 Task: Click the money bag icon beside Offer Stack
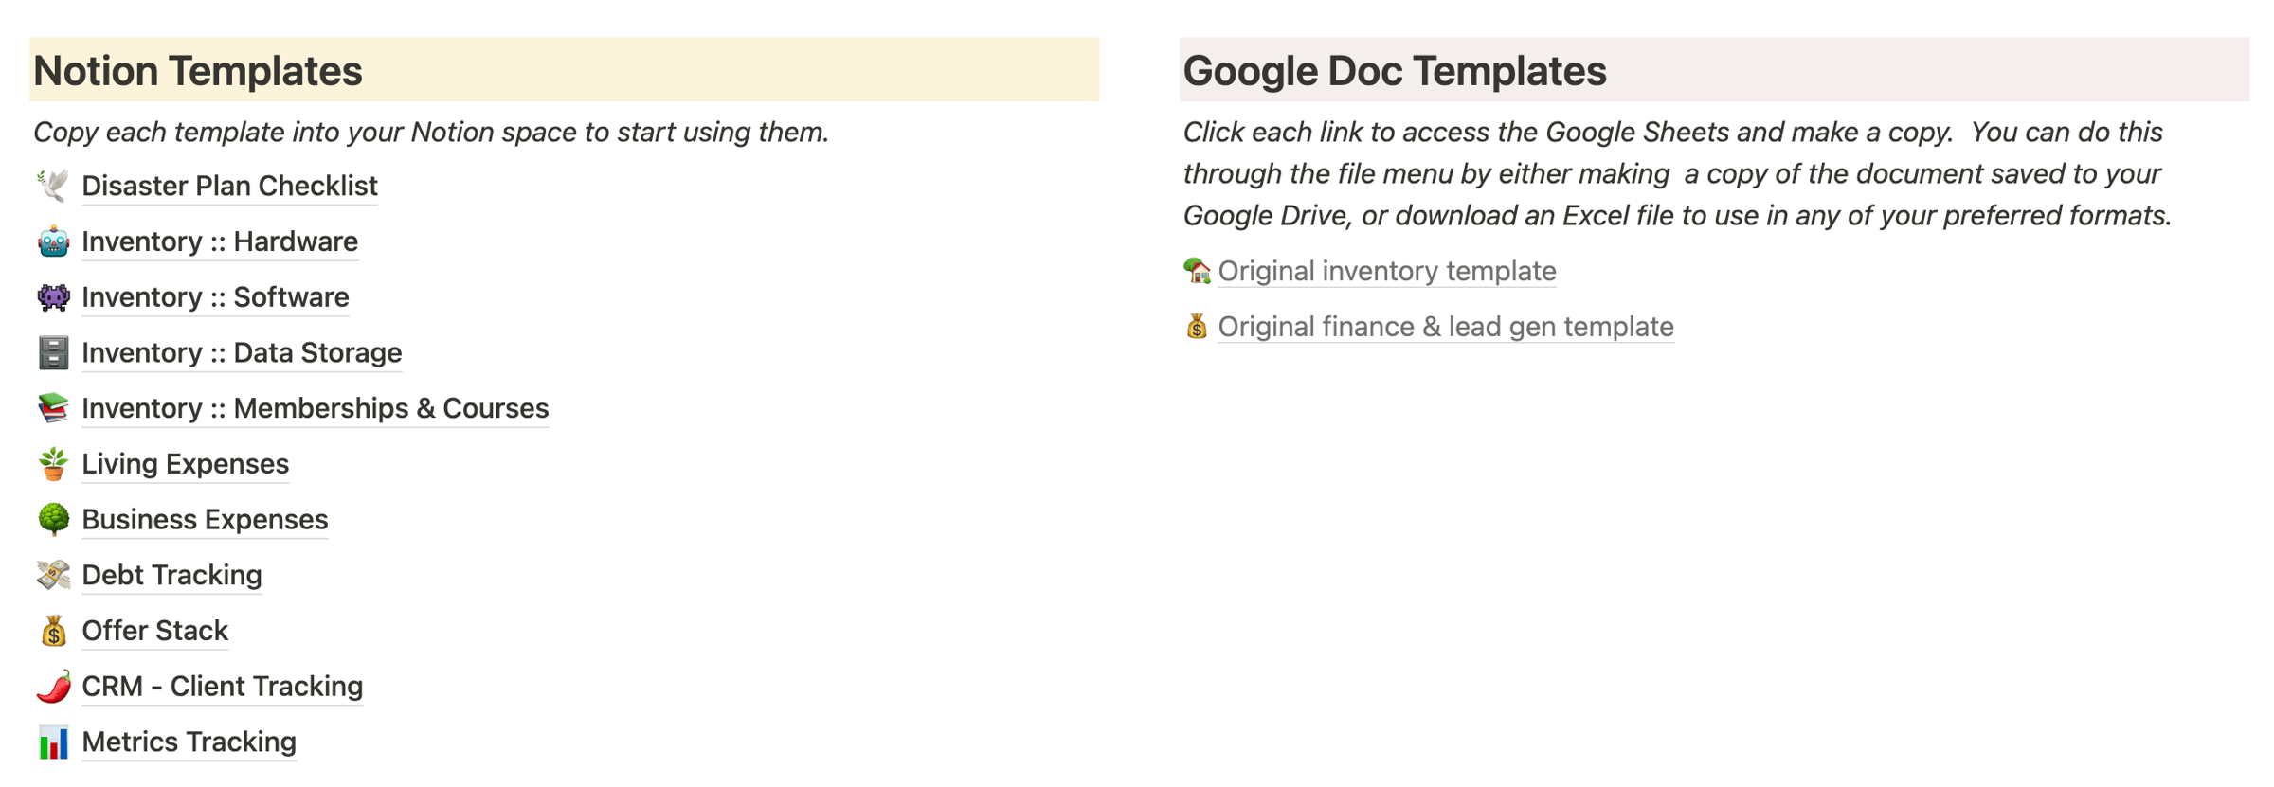tap(53, 631)
